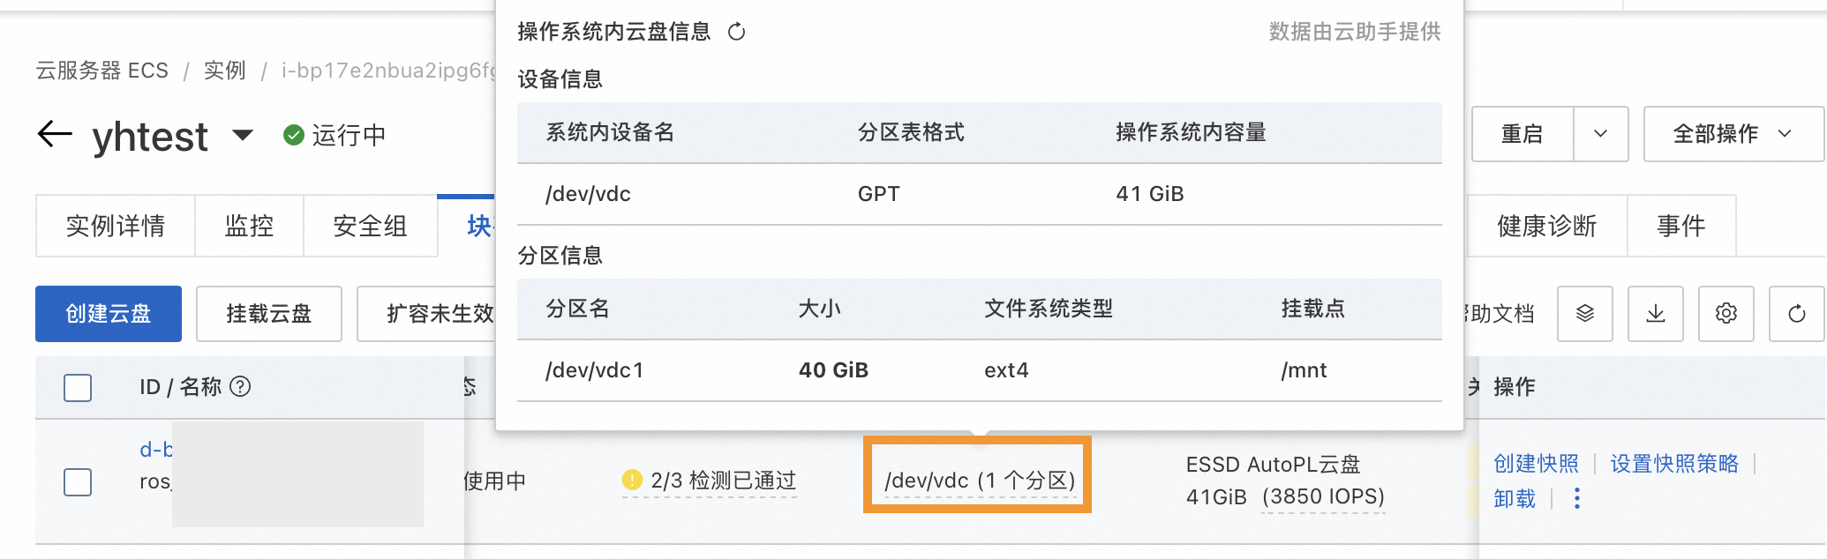This screenshot has height=559, width=1827.
Task: Click the 创建快照 link
Action: 1536,464
